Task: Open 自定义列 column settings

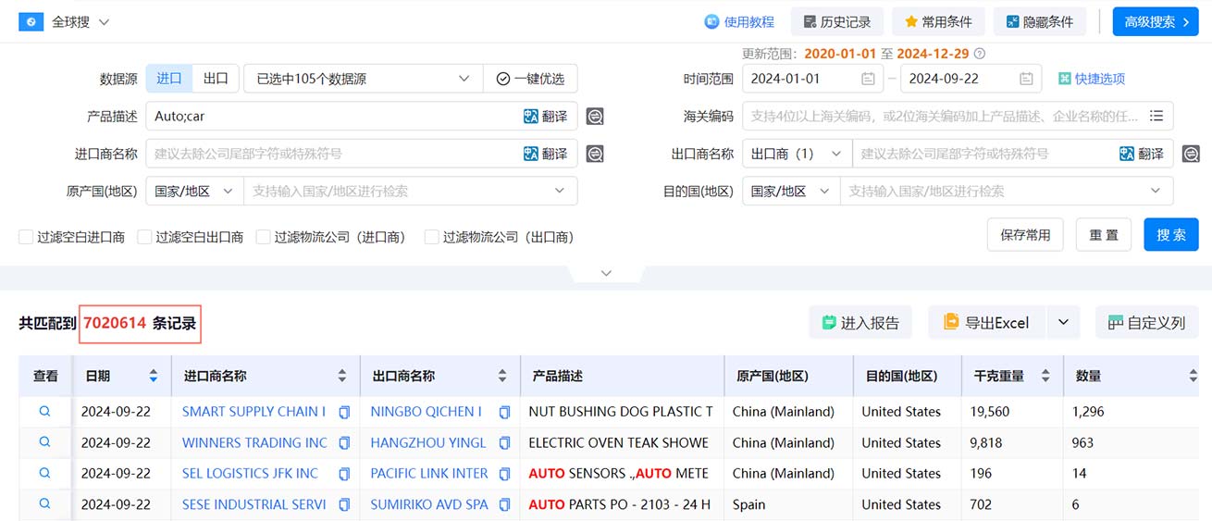Action: (x=1147, y=322)
